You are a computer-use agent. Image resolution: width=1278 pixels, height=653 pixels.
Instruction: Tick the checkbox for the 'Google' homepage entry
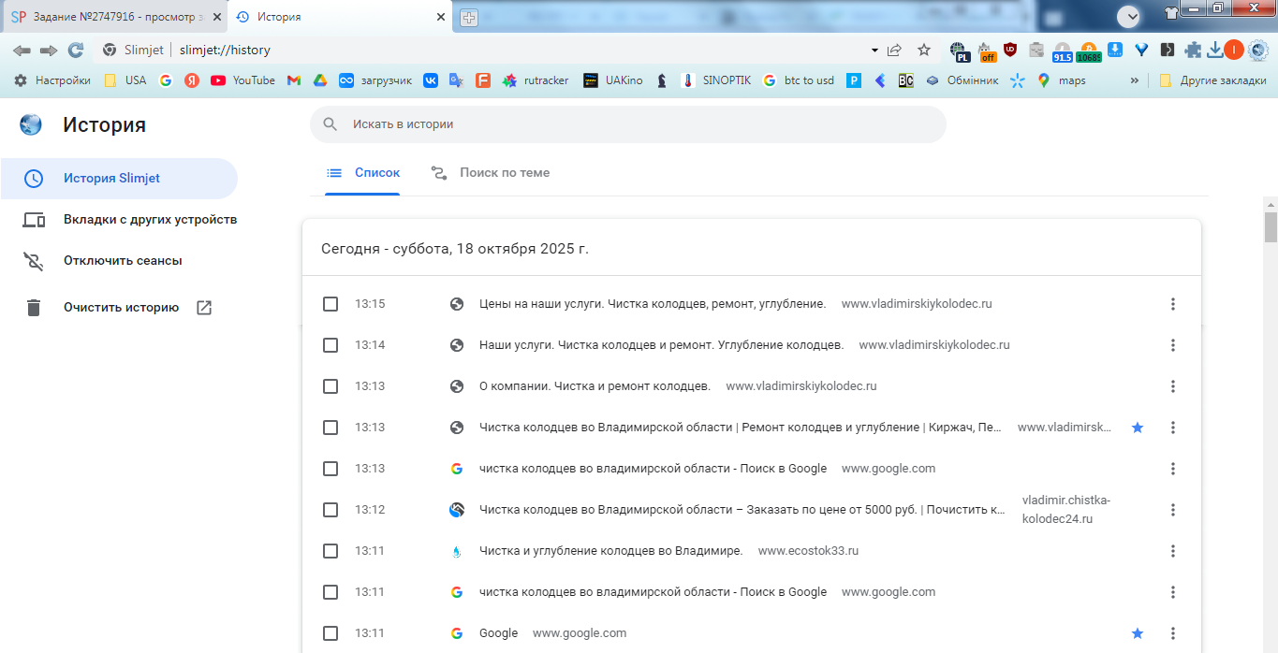click(331, 633)
